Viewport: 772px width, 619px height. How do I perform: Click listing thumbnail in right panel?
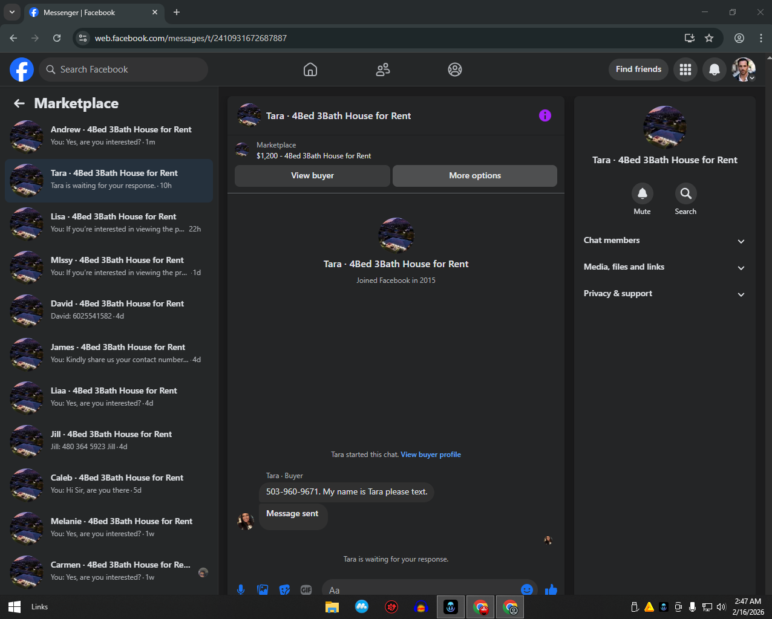pos(665,128)
